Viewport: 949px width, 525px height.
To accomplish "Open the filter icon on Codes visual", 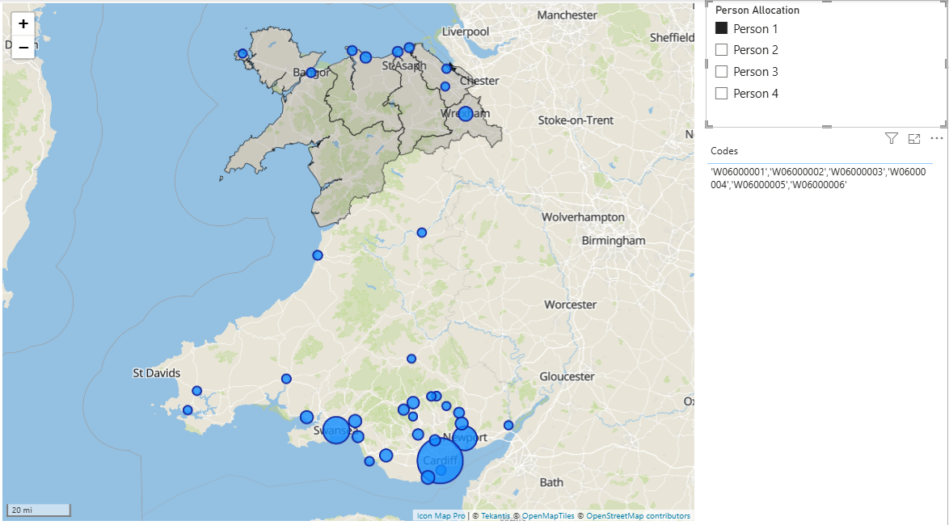I will [891, 139].
